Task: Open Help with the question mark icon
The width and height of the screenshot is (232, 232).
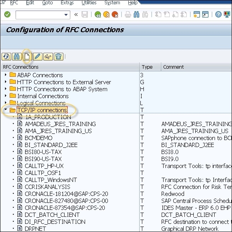Action: tap(218, 14)
